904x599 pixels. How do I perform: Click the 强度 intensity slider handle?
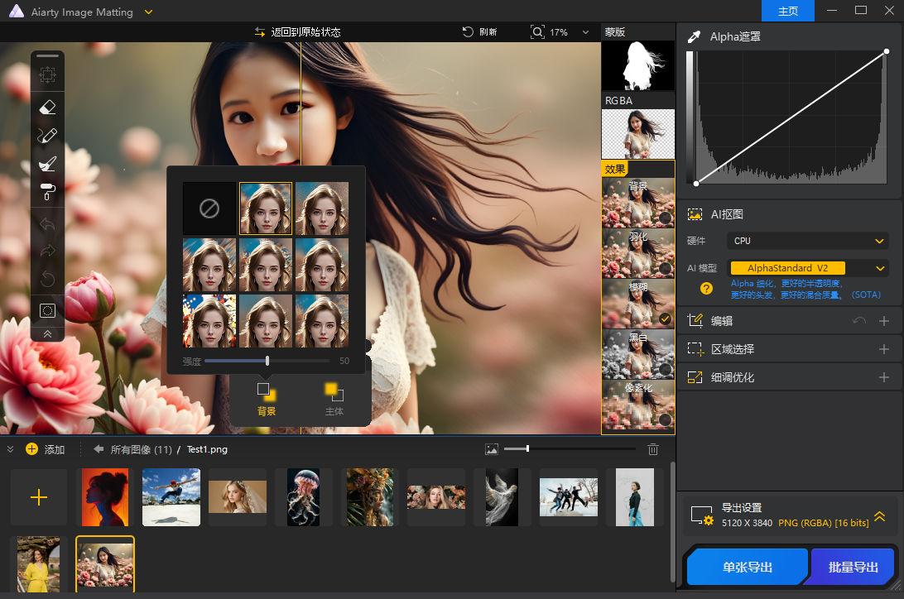click(267, 361)
